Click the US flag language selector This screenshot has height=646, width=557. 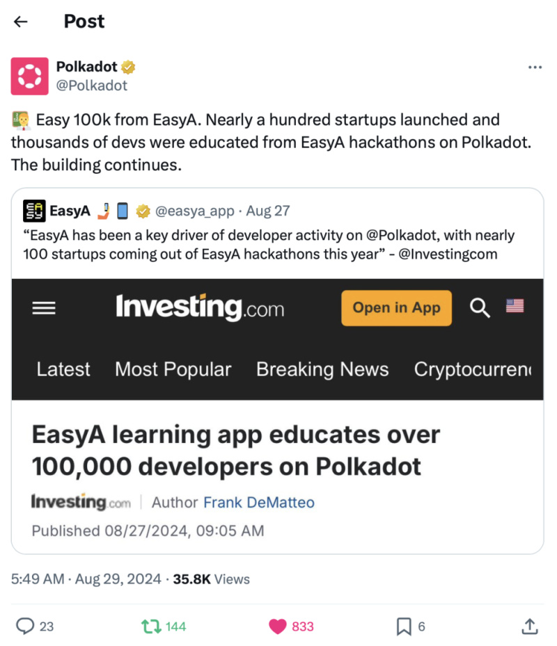click(x=514, y=307)
